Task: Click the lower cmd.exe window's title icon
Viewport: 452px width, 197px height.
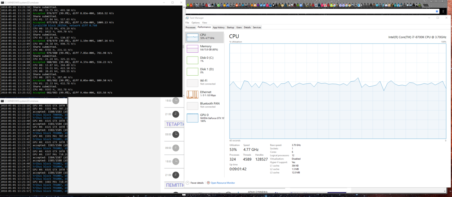Action: pyautogui.click(x=2, y=101)
